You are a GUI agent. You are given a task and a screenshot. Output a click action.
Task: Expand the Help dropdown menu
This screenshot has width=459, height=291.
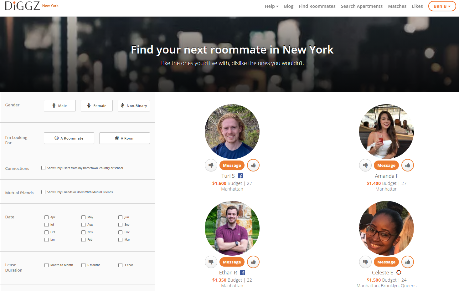tap(272, 6)
